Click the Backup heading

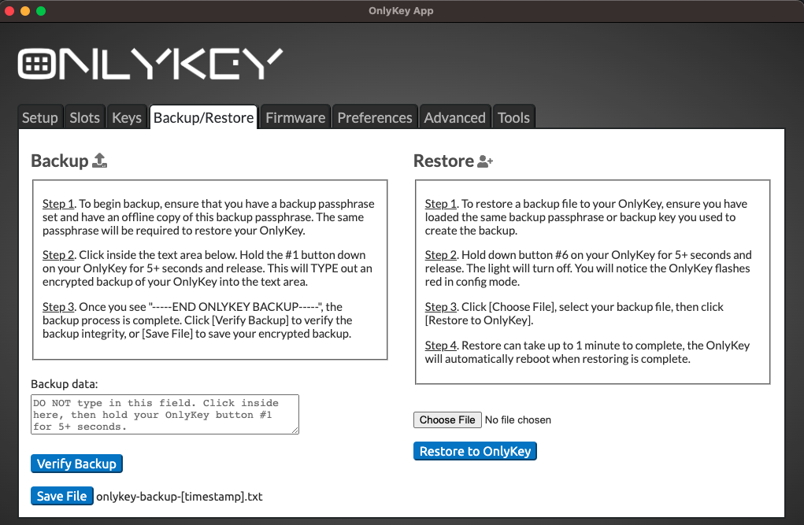(60, 161)
